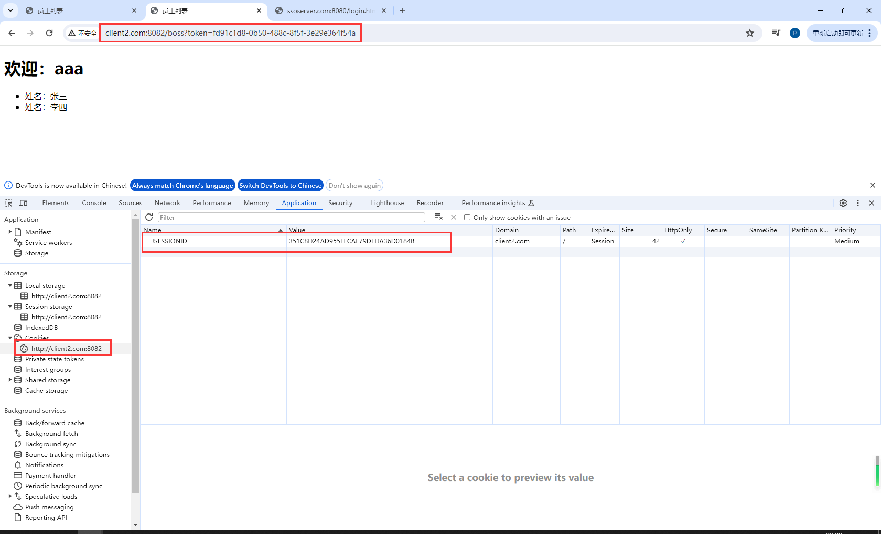881x534 pixels.
Task: Open DevTools settings gear
Action: coord(843,203)
